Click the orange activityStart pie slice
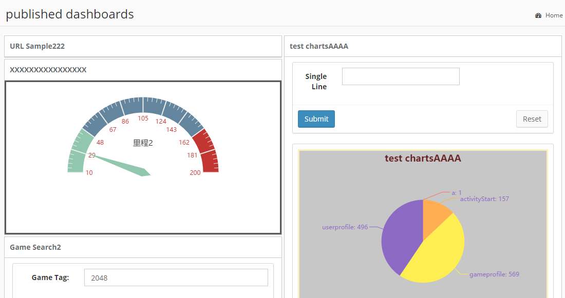 (434, 215)
